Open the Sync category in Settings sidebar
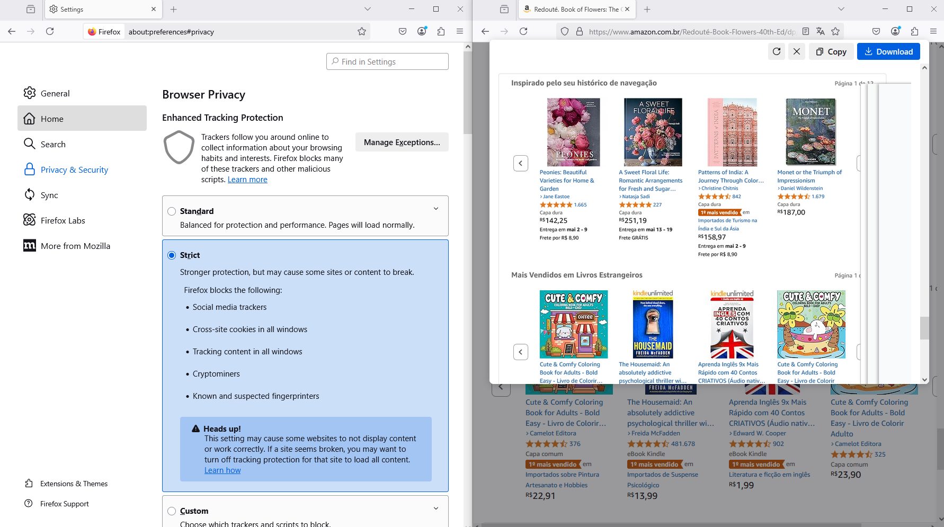944x527 pixels. pyautogui.click(x=82, y=194)
